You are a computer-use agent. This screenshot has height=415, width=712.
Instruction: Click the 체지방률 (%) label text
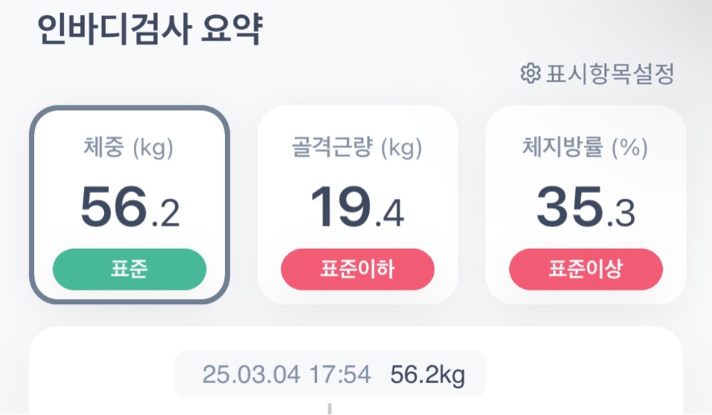point(585,149)
